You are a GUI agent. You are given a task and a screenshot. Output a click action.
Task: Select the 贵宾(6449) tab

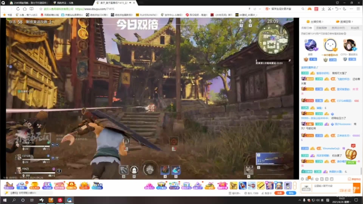click(x=338, y=28)
